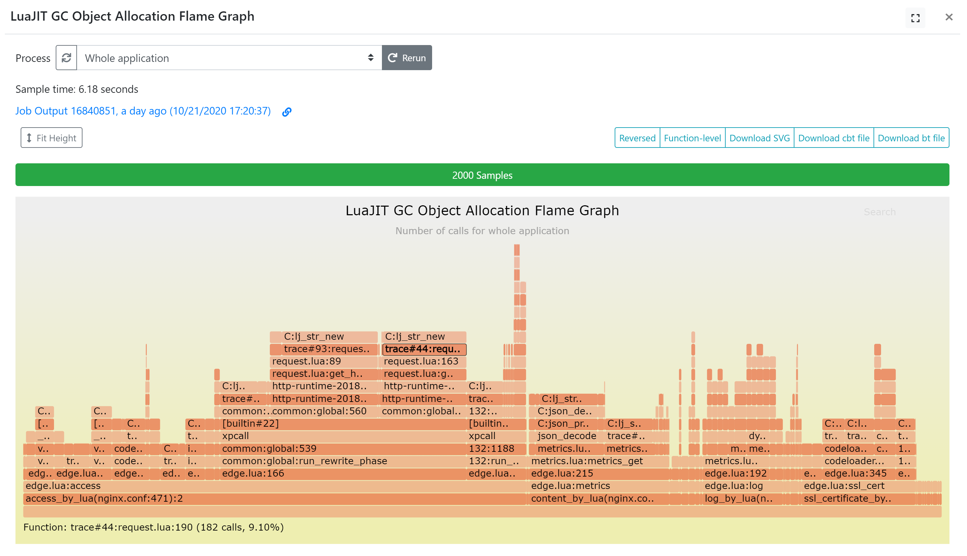Open the Job Output 16840851 link

coord(143,111)
